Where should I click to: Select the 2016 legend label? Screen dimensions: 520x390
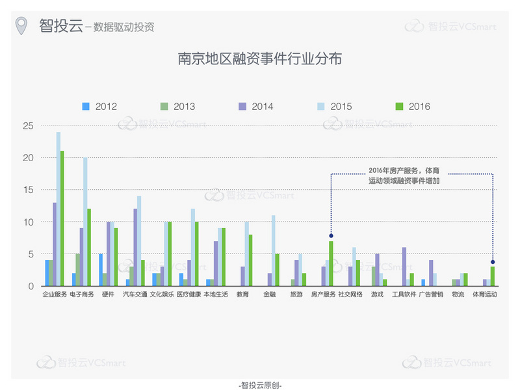pos(419,107)
